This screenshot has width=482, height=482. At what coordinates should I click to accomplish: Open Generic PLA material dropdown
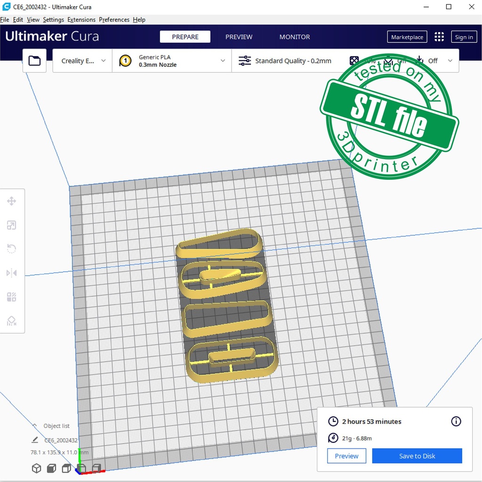[172, 61]
